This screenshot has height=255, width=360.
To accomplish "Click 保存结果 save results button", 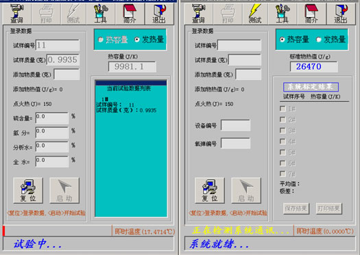I will click(296, 209).
